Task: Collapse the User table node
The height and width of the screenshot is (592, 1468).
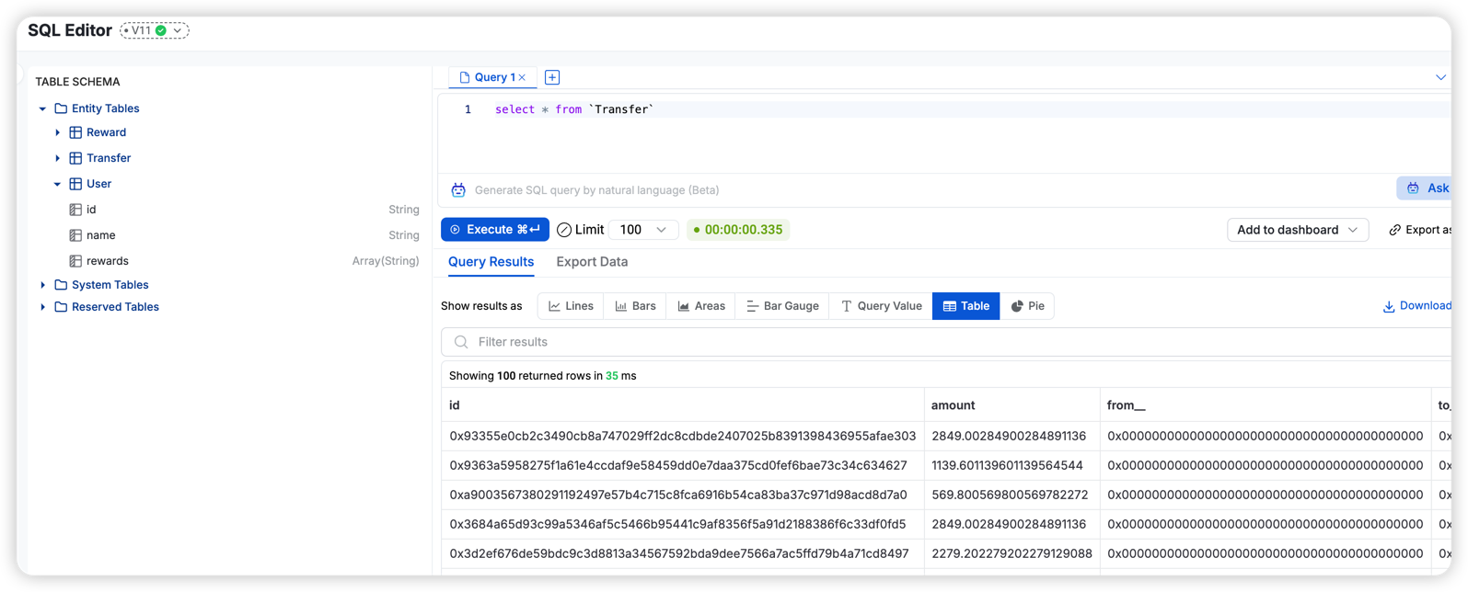Action: (x=57, y=184)
